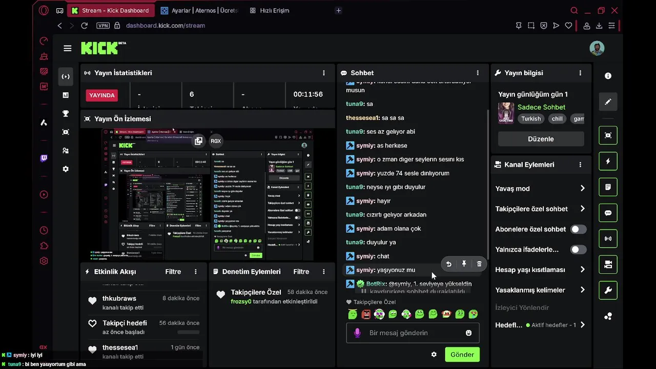This screenshot has width=656, height=369.
Task: Click the Sadece Sohbet category thumbnail
Action: coord(506,113)
